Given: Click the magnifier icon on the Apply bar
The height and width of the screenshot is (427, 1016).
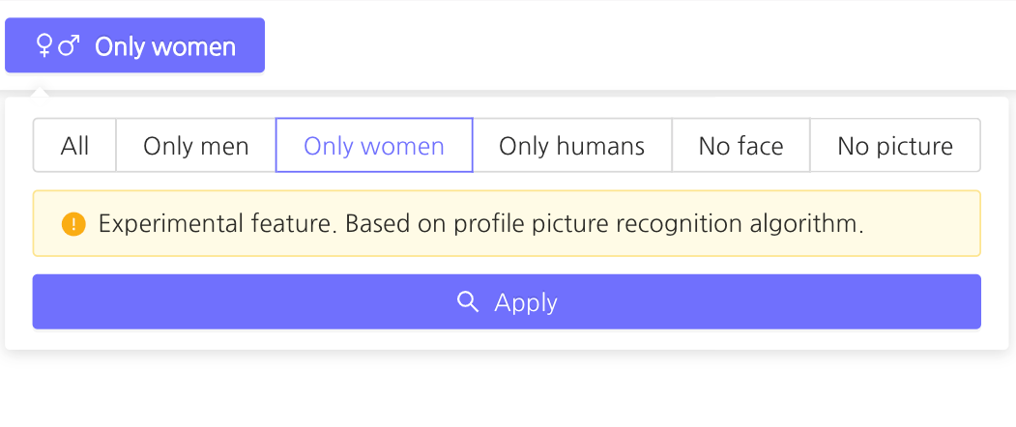Looking at the screenshot, I should click(x=468, y=302).
